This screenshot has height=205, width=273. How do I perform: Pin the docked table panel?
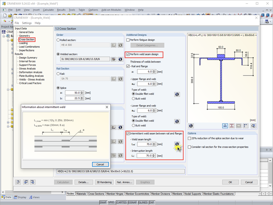267,150
